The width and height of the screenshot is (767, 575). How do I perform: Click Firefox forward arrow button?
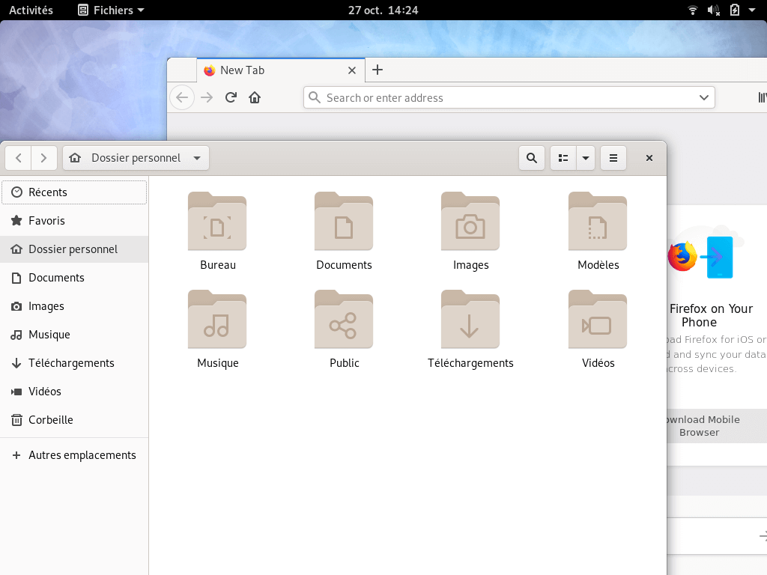207,98
